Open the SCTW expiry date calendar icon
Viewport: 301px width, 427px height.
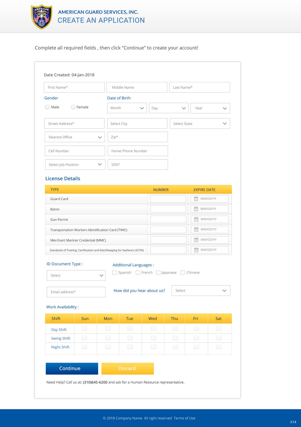[x=196, y=250]
